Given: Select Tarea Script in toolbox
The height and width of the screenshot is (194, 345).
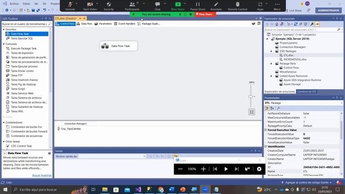Looking at the screenshot, I should click(x=18, y=88).
